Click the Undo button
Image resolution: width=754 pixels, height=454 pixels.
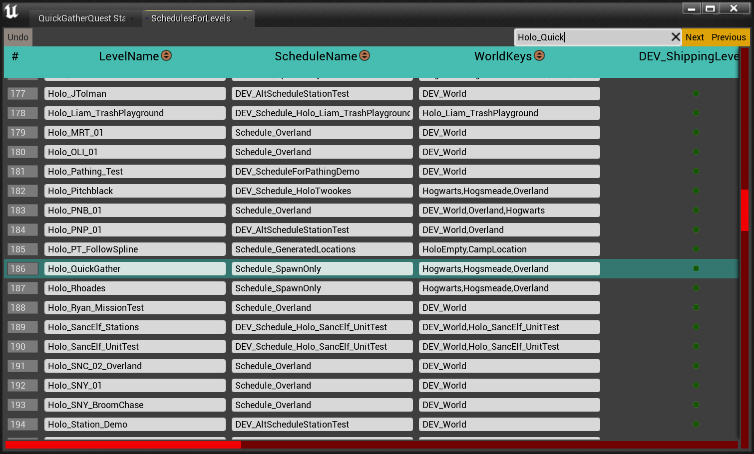point(18,37)
